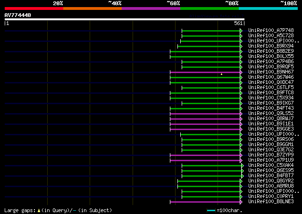Select the UniRef100_Q67W46 label
This screenshot has width=302, height=214.
click(x=271, y=77)
